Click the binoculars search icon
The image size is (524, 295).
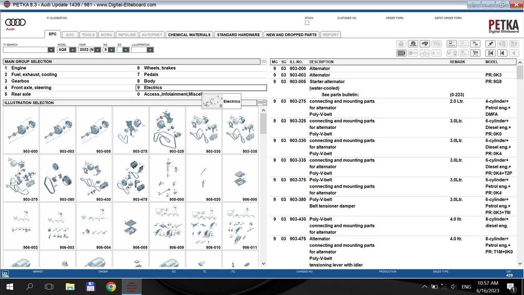point(425,44)
